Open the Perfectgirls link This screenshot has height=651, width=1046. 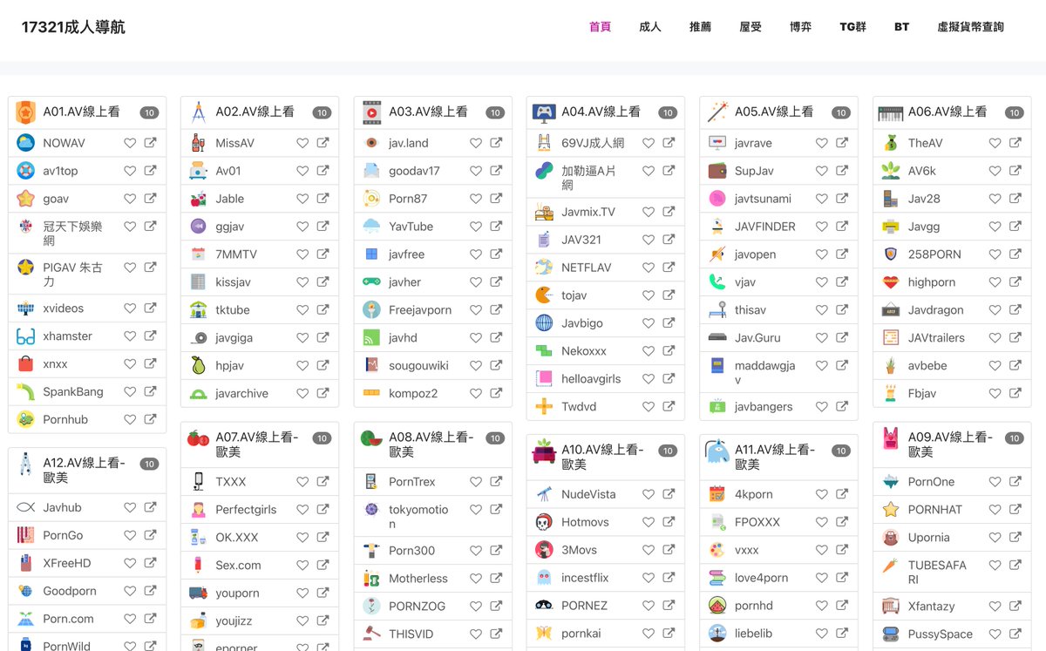(246, 510)
